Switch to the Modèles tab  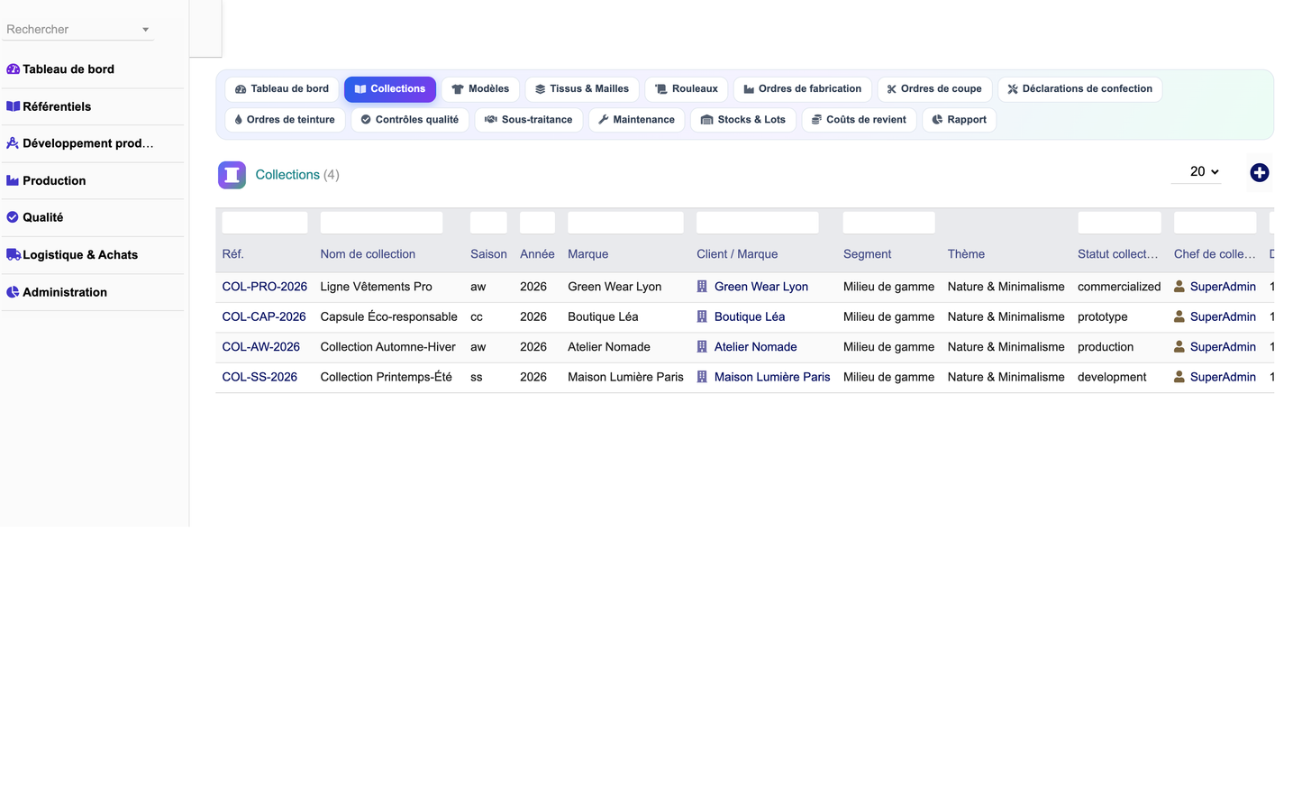(480, 89)
